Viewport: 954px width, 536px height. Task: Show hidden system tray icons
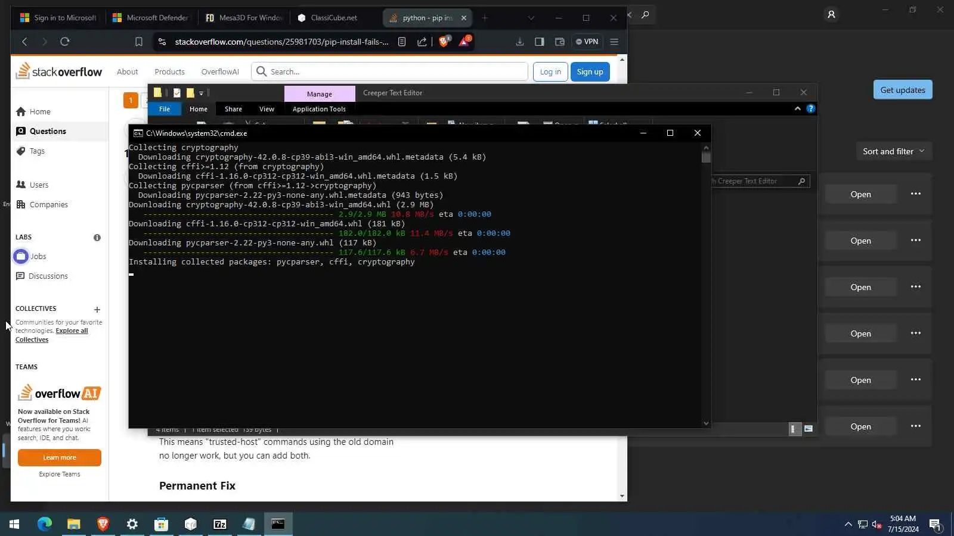click(848, 525)
